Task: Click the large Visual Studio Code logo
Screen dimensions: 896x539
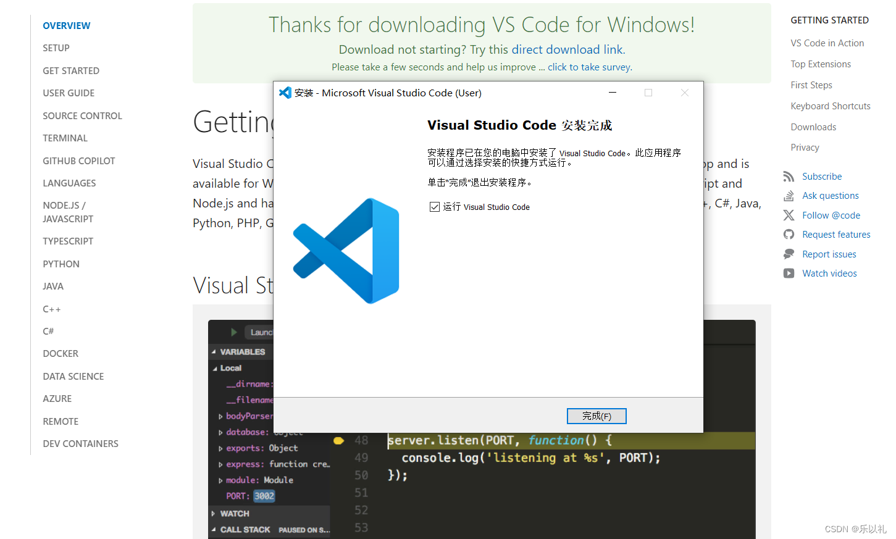Action: point(346,250)
